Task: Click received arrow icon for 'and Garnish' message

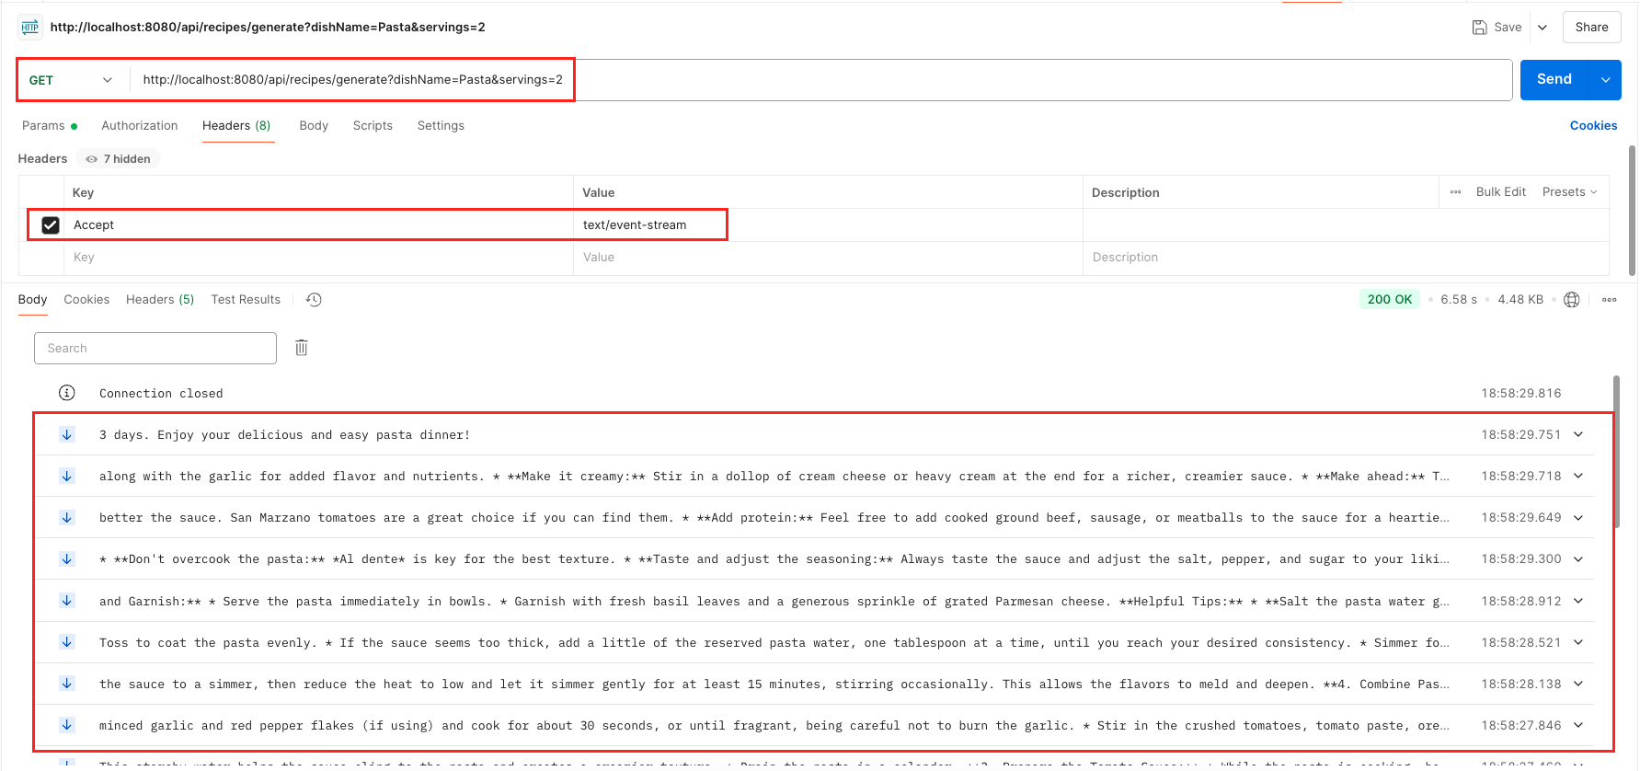Action: (67, 601)
